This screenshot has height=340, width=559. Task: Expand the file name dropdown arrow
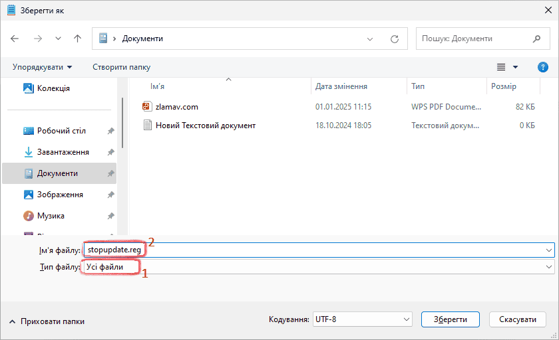click(549, 250)
